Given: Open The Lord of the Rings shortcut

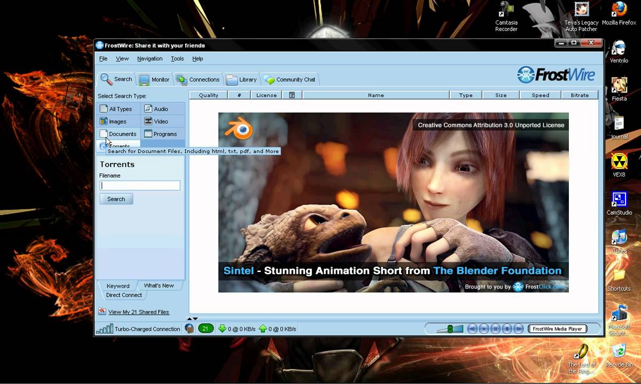Looking at the screenshot, I should pos(581,358).
